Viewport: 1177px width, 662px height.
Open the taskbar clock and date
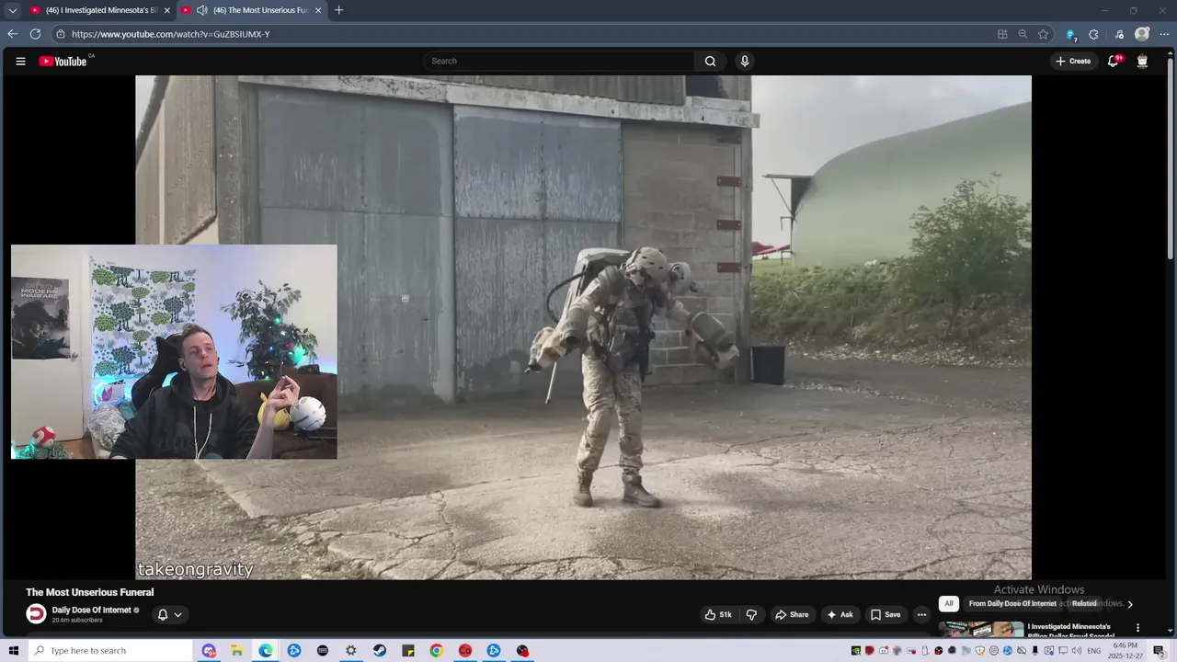coord(1126,651)
